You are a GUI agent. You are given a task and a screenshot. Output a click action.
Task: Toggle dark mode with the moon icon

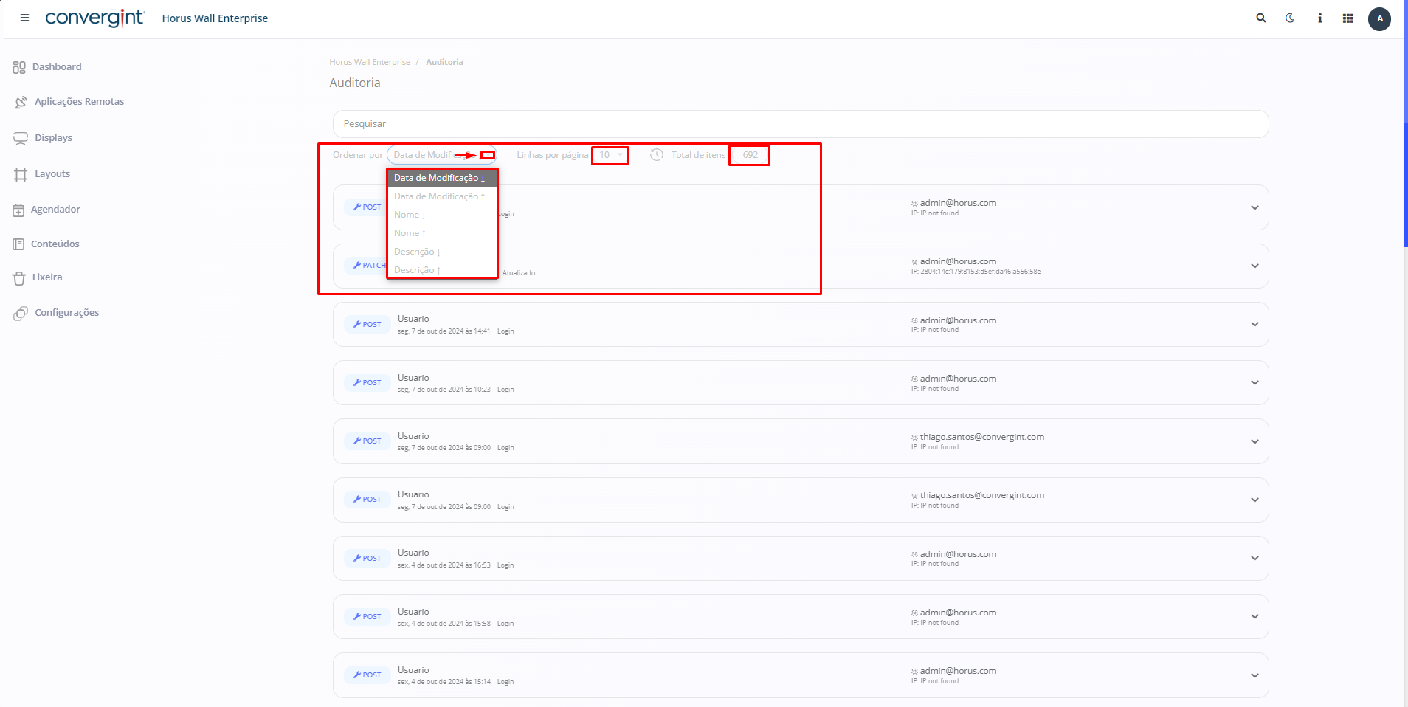pos(1290,18)
